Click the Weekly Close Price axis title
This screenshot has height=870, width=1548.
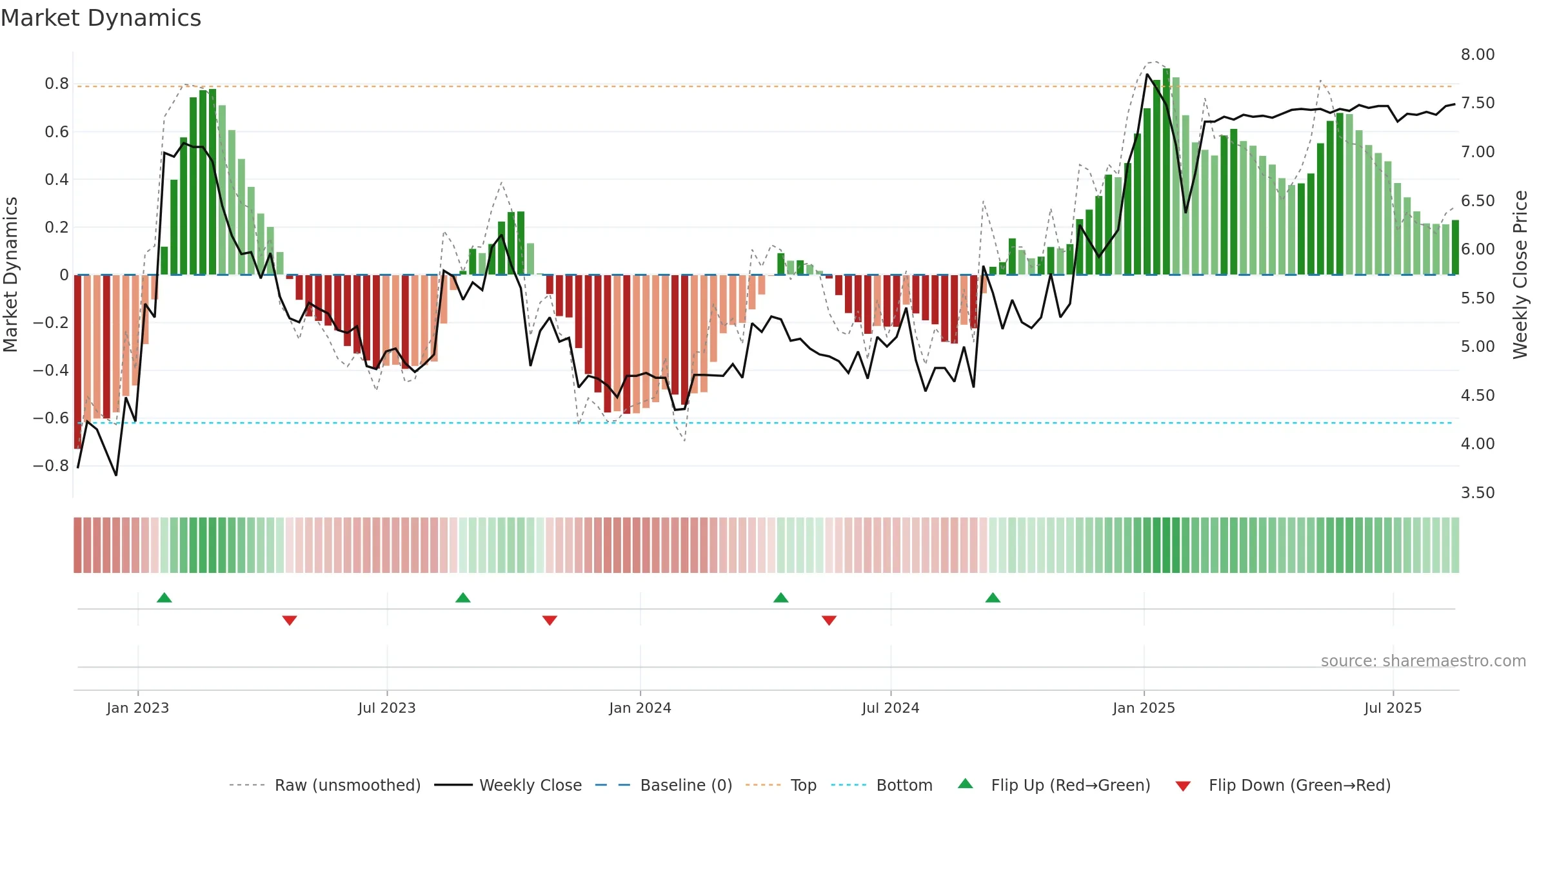point(1521,275)
